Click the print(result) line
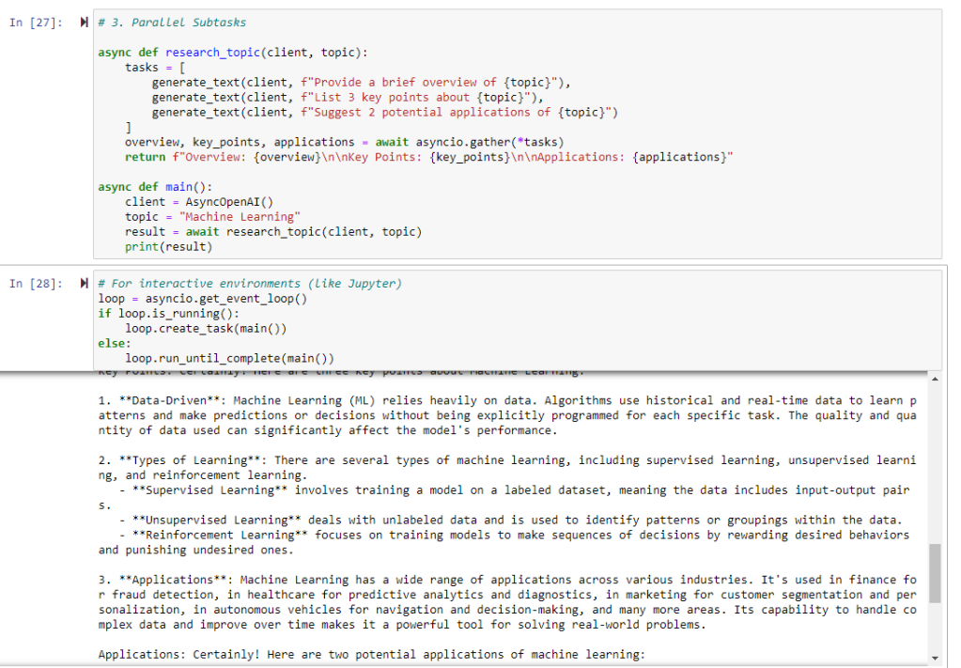The height and width of the screenshot is (668, 961). point(169,247)
